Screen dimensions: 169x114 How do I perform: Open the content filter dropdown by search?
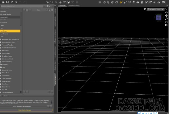point(48,6)
